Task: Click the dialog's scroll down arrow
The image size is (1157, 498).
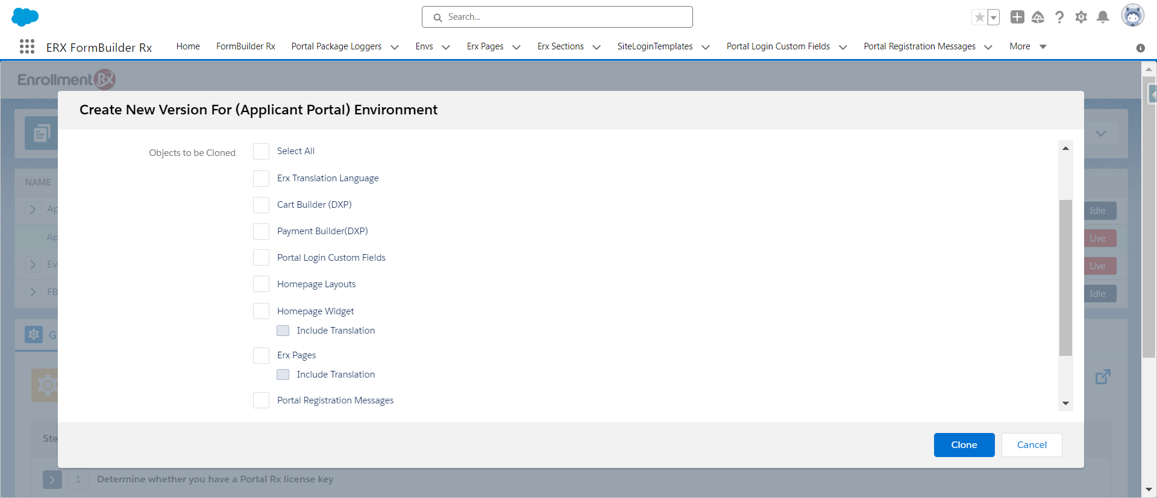Action: tap(1065, 403)
